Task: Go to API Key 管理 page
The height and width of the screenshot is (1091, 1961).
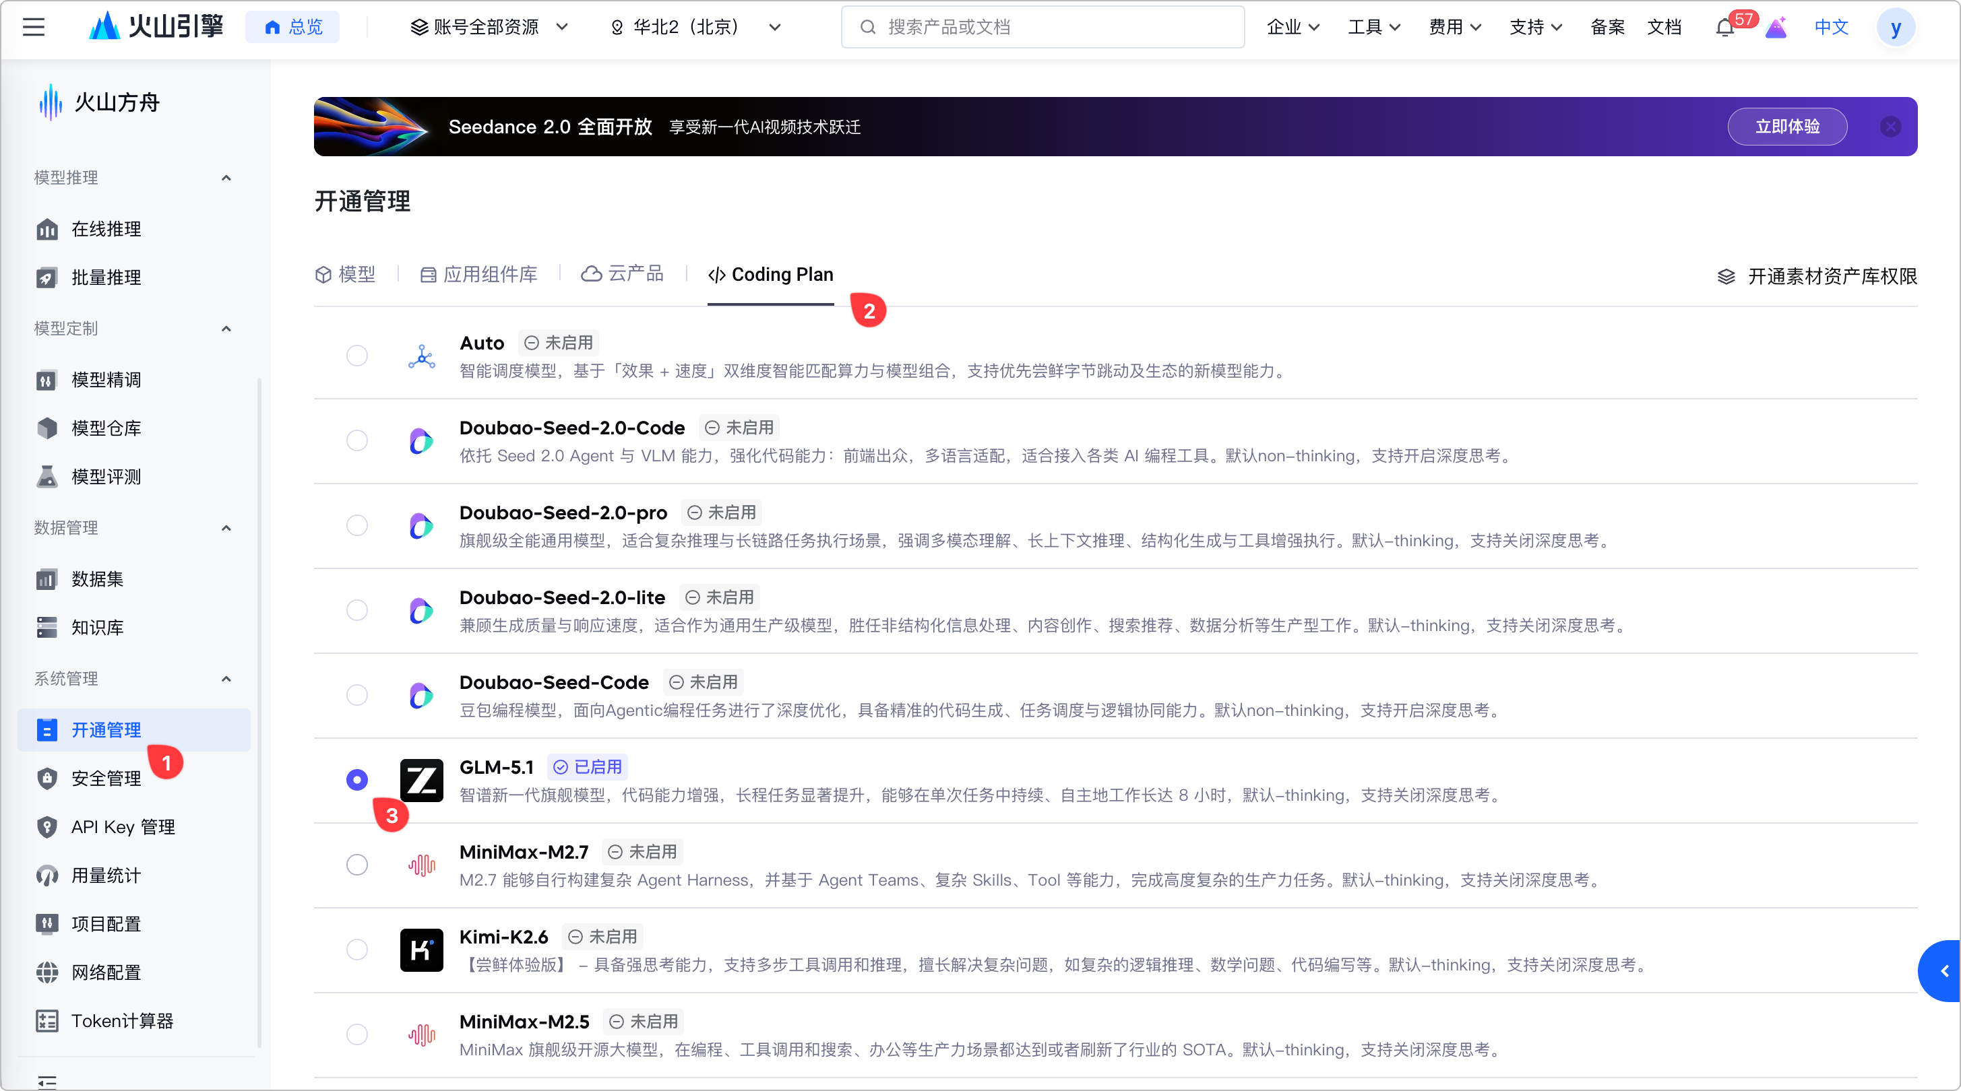Action: click(123, 827)
